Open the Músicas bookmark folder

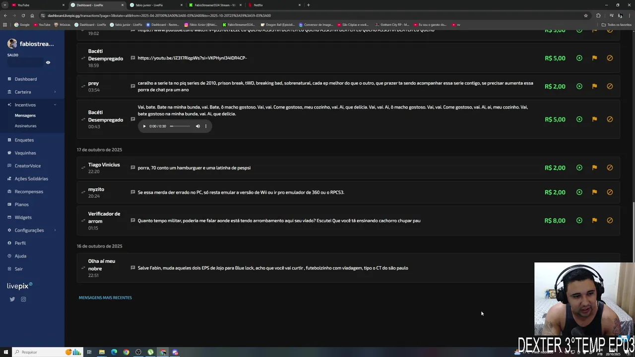coord(62,24)
